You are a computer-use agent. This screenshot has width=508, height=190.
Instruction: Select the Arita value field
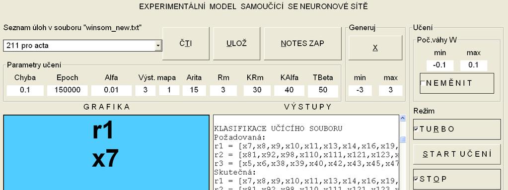click(194, 90)
